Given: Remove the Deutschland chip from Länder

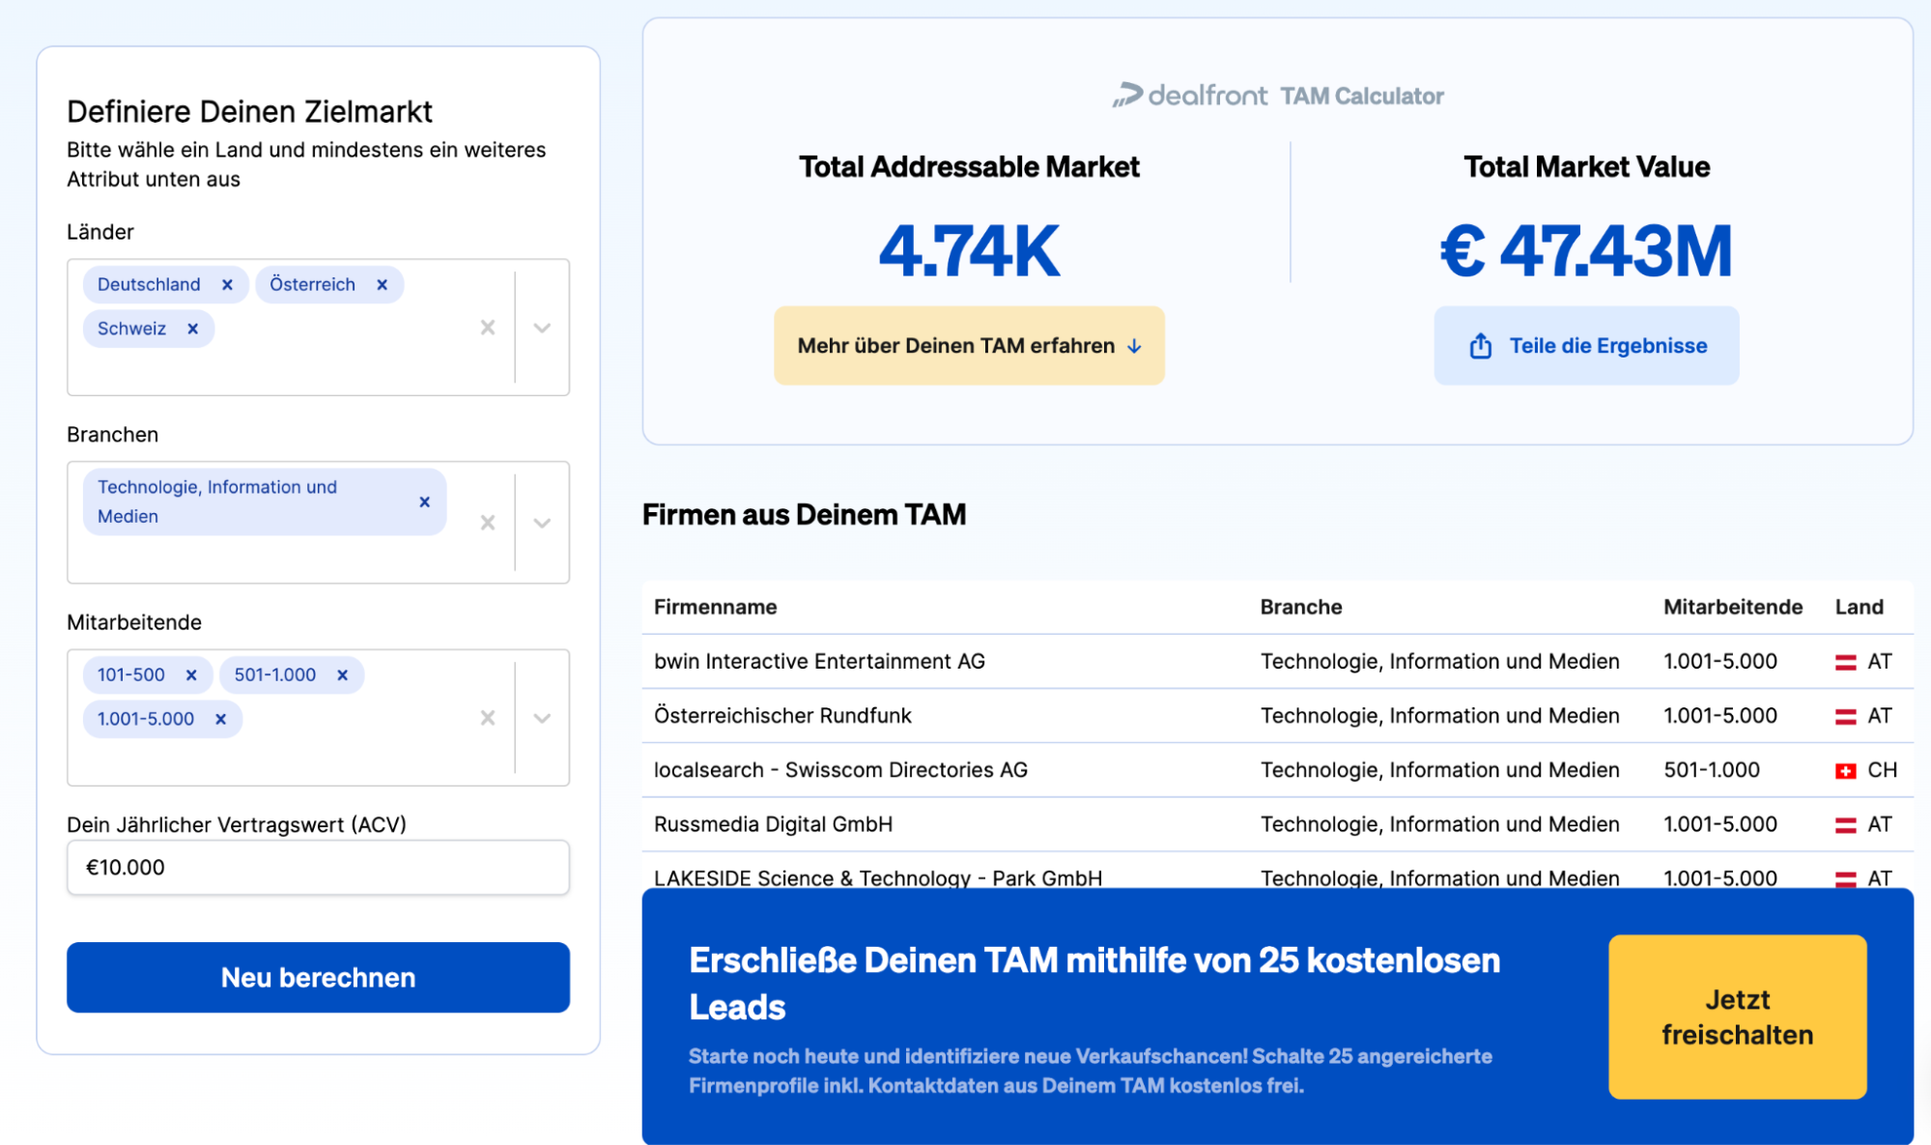Looking at the screenshot, I should pyautogui.click(x=228, y=284).
